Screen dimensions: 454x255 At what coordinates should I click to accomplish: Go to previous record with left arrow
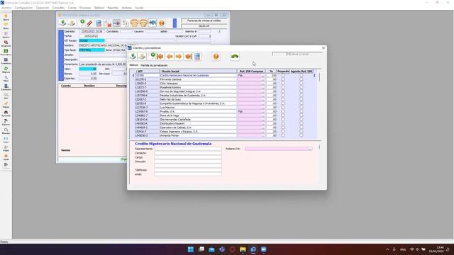coord(170,57)
